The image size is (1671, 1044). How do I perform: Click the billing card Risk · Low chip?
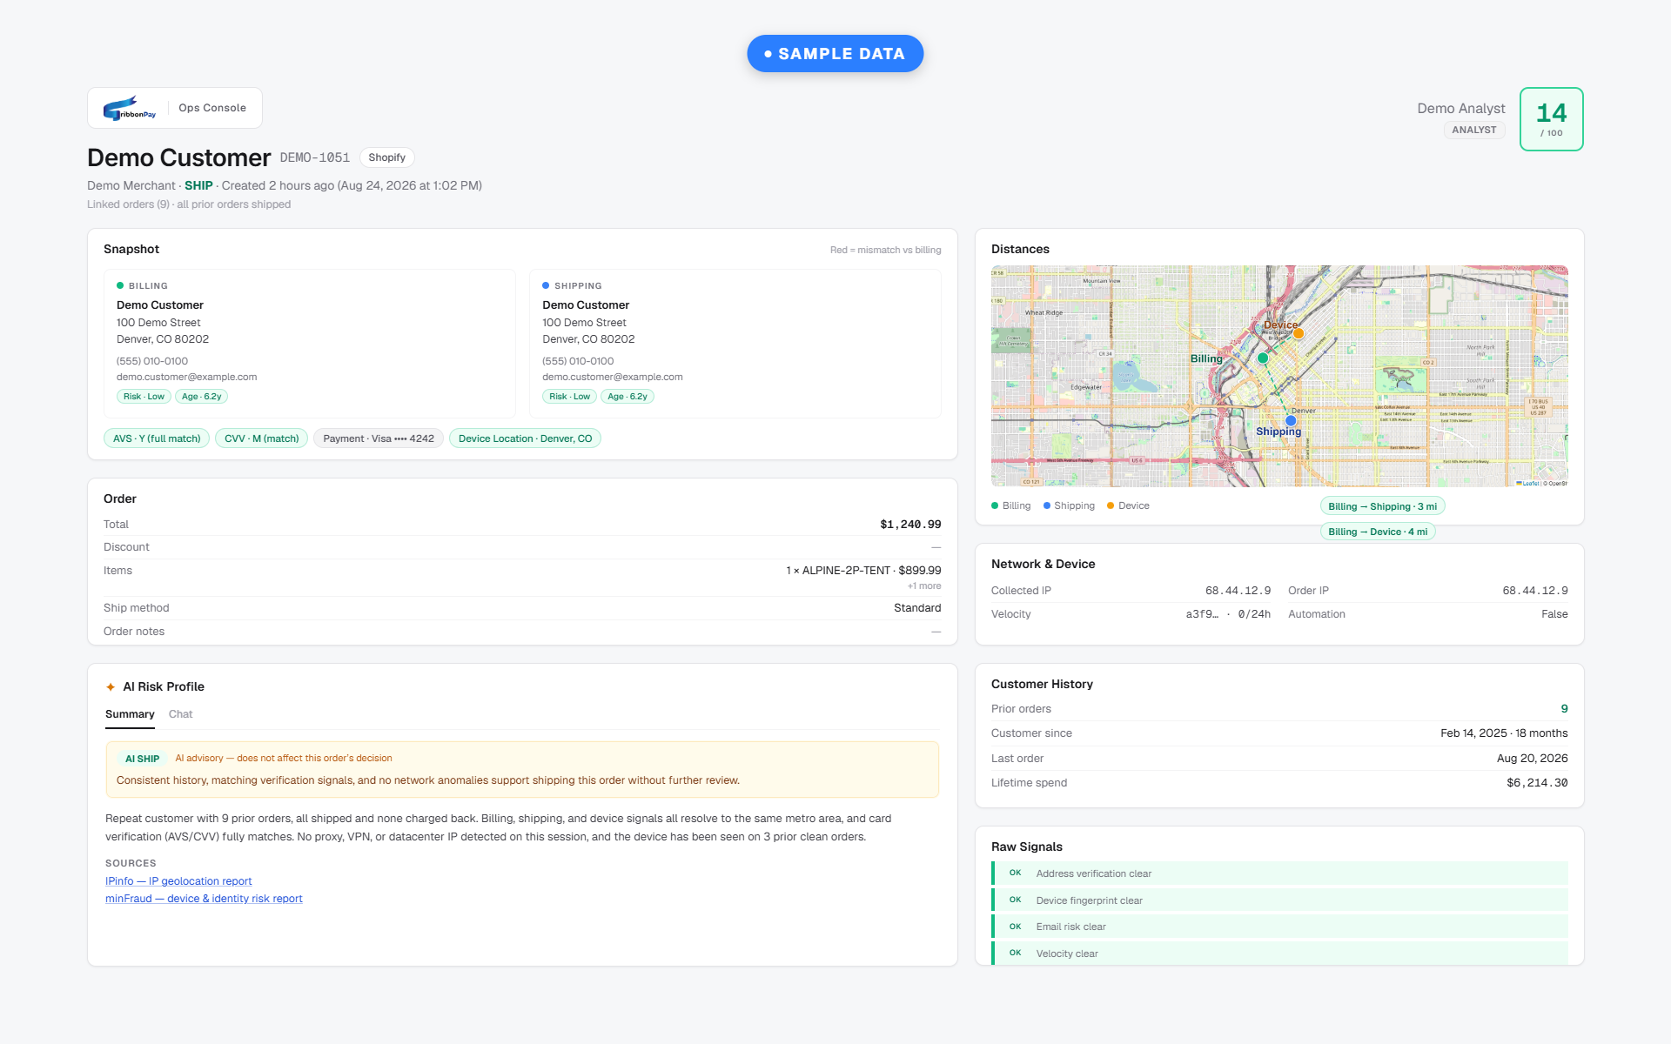(x=144, y=397)
